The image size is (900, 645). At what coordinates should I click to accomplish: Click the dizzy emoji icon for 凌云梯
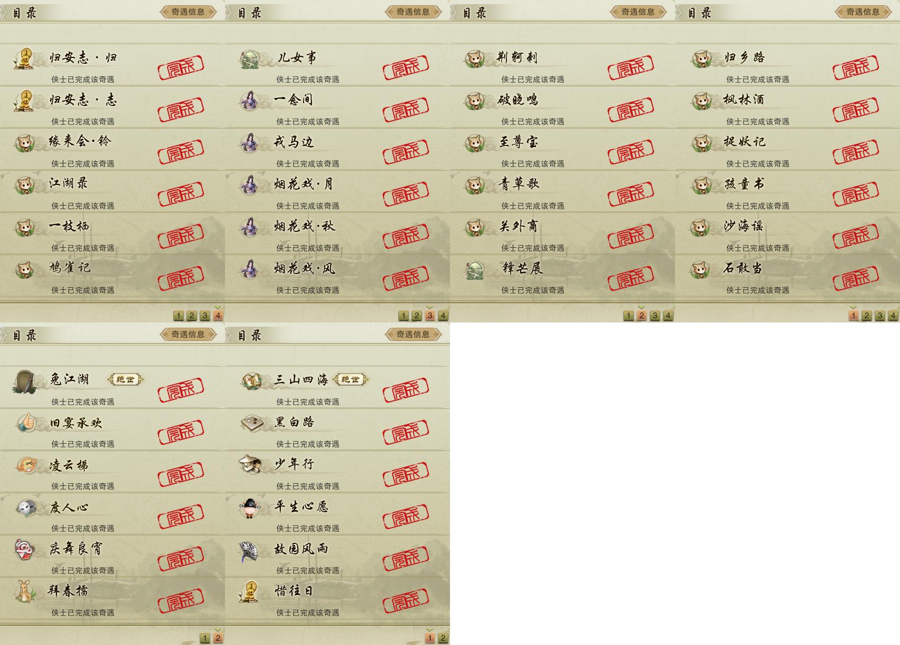(x=26, y=465)
